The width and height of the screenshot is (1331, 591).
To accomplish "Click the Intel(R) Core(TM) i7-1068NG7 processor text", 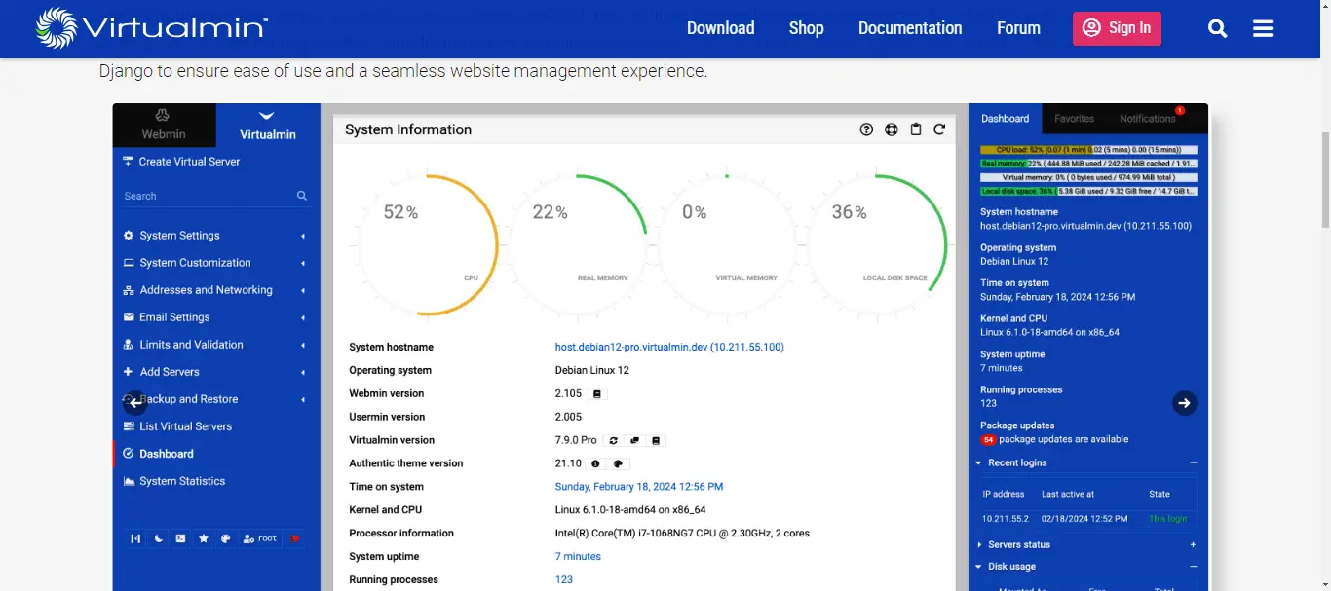I will click(x=682, y=534).
